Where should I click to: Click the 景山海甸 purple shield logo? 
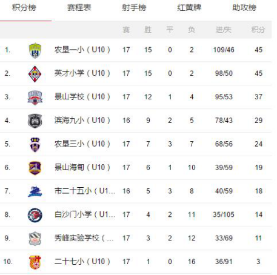tap(35, 168)
